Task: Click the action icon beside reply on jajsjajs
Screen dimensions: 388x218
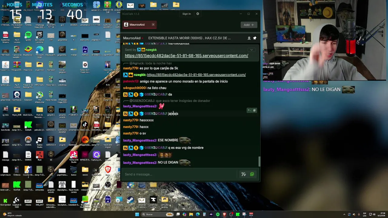Action: [254, 111]
